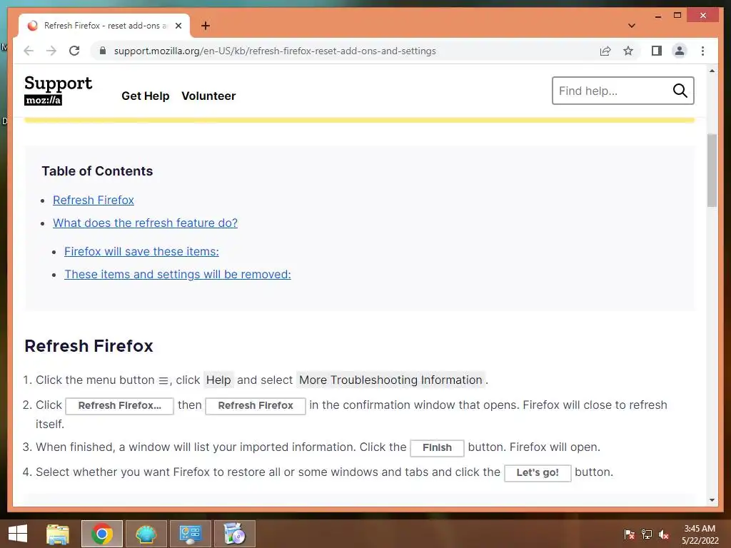This screenshot has width=731, height=548.
Task: Open the orange shell taskbar app
Action: pyautogui.click(x=146, y=534)
